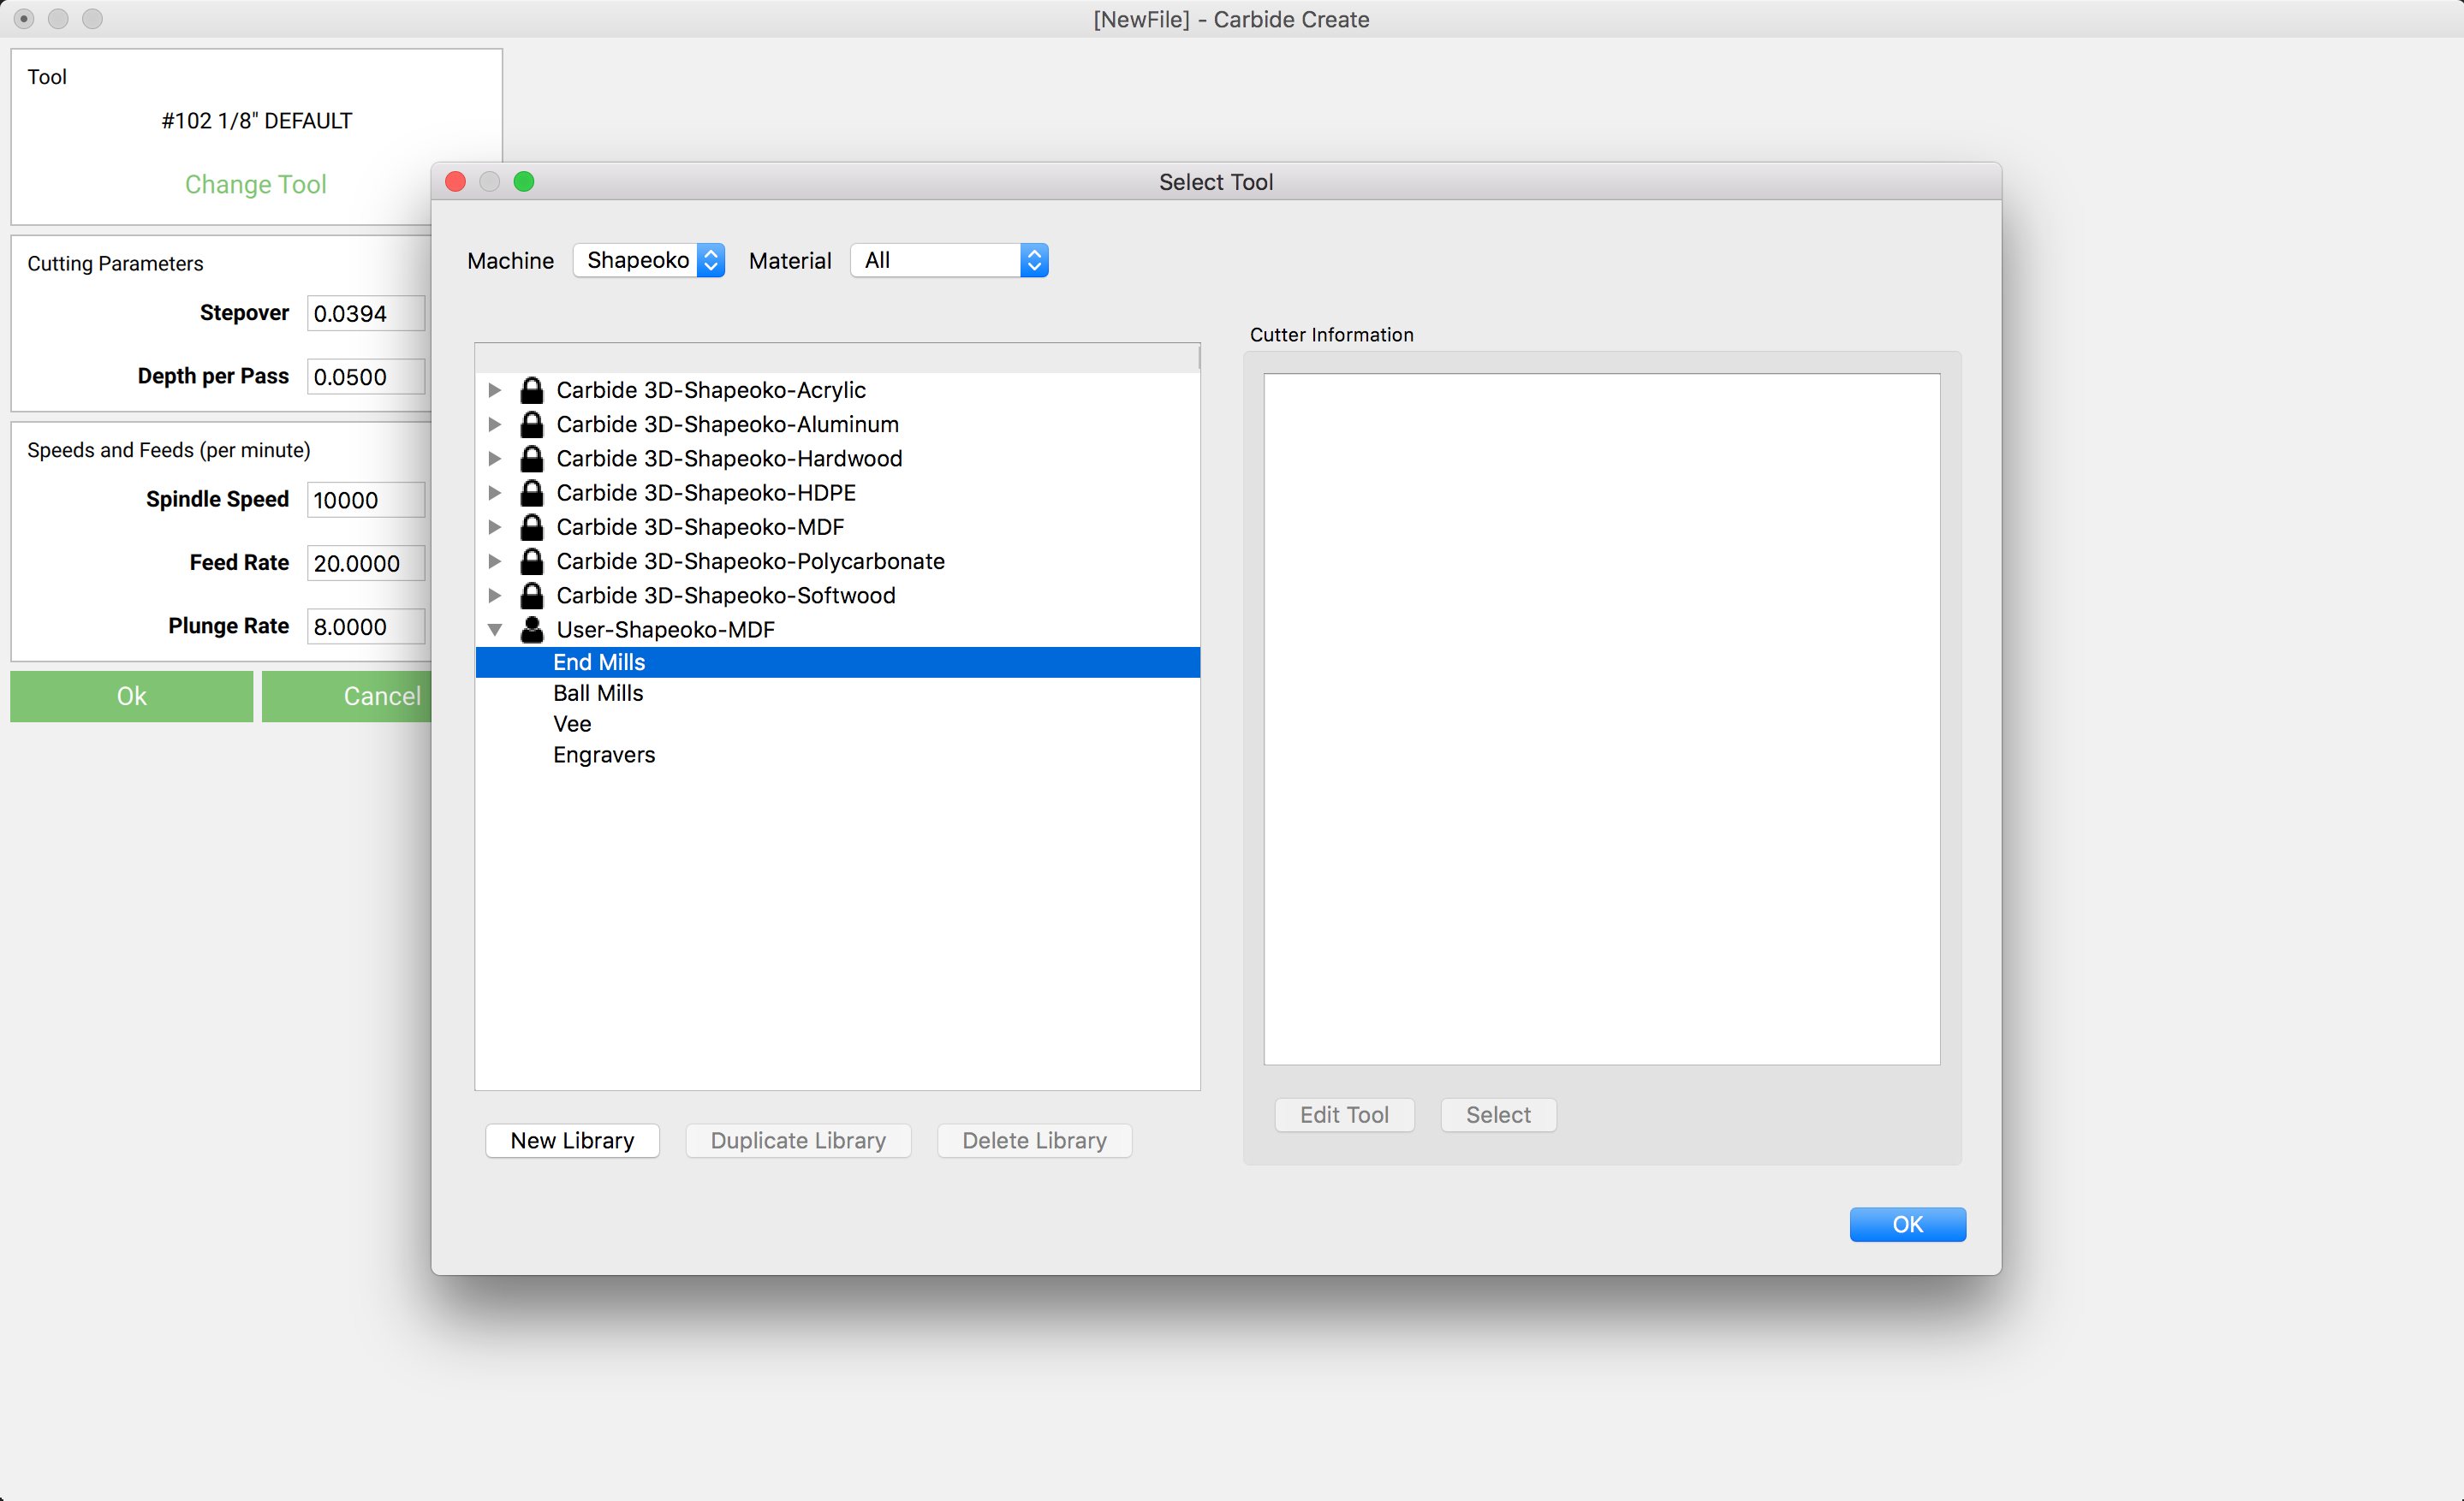The width and height of the screenshot is (2464, 1501).
Task: Select Carbide 3D-Shapeoko-MDF library row
Action: coord(837,526)
